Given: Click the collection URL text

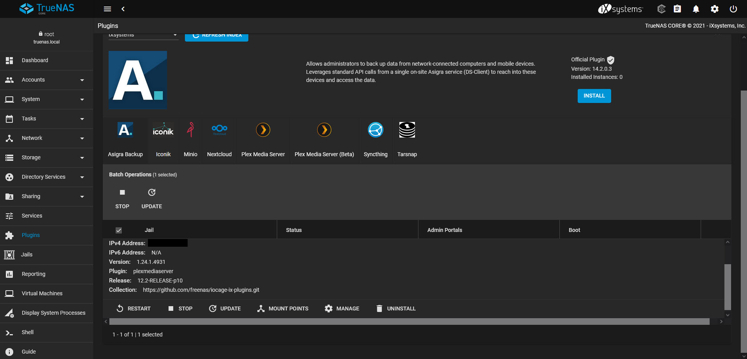Looking at the screenshot, I should [x=201, y=290].
